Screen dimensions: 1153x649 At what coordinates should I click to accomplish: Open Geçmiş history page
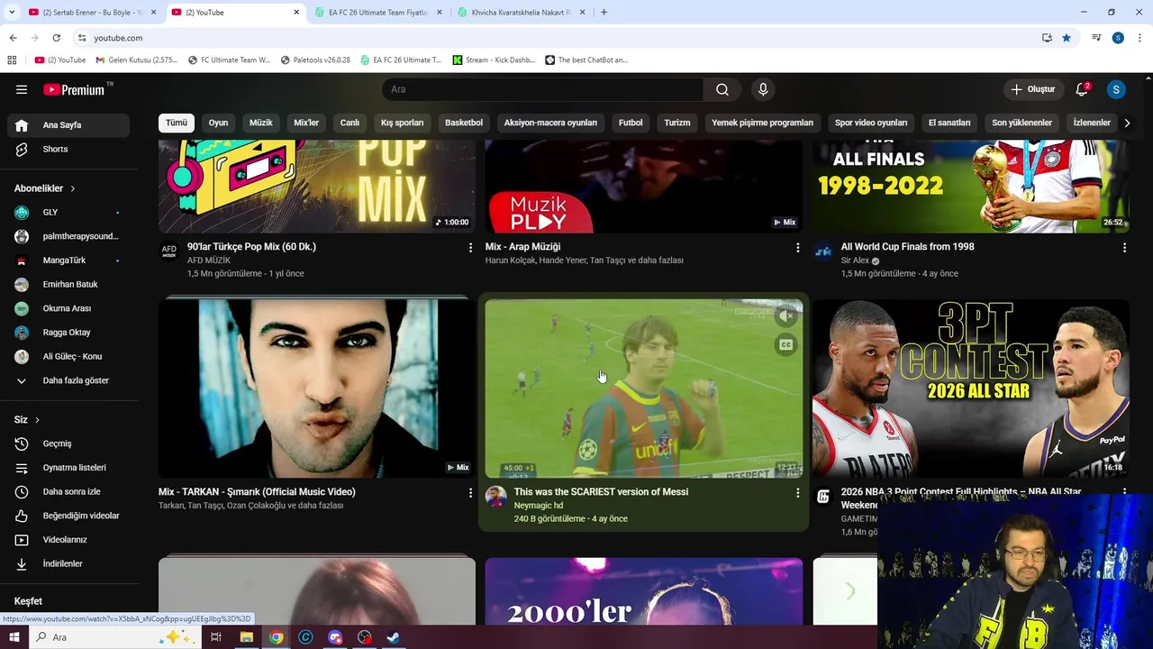click(68, 443)
